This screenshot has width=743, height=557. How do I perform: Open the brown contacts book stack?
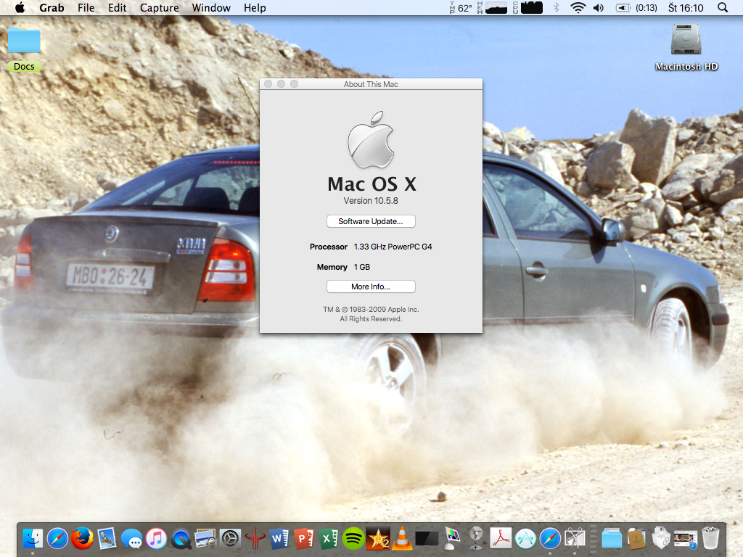(636, 539)
